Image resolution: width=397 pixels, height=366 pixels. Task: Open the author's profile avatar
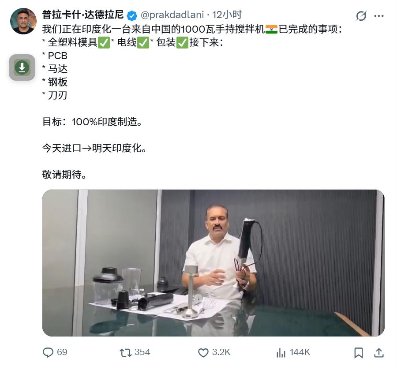coord(23,21)
